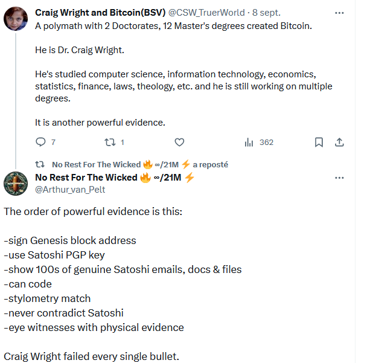This screenshot has height=363, width=370.
Task: Click the retweet icon on first tweet
Action: point(110,143)
